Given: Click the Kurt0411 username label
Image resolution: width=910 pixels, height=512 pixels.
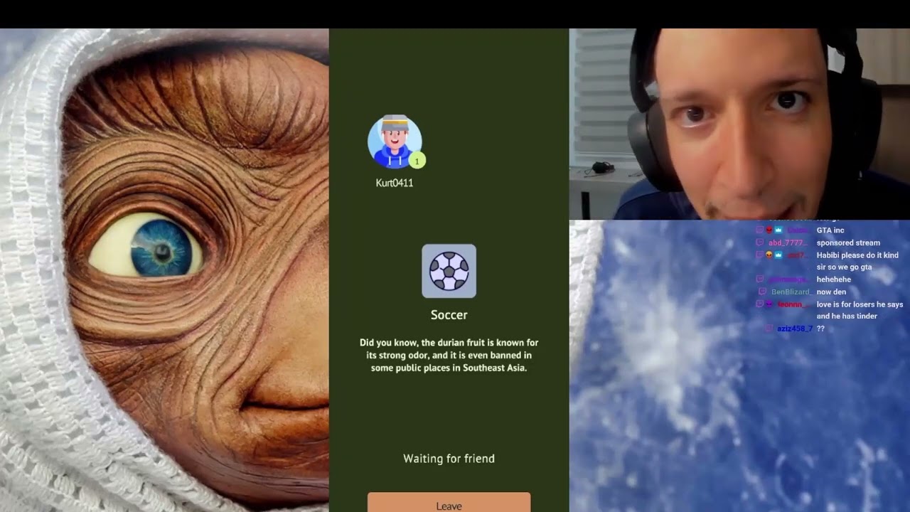Looking at the screenshot, I should 395,183.
